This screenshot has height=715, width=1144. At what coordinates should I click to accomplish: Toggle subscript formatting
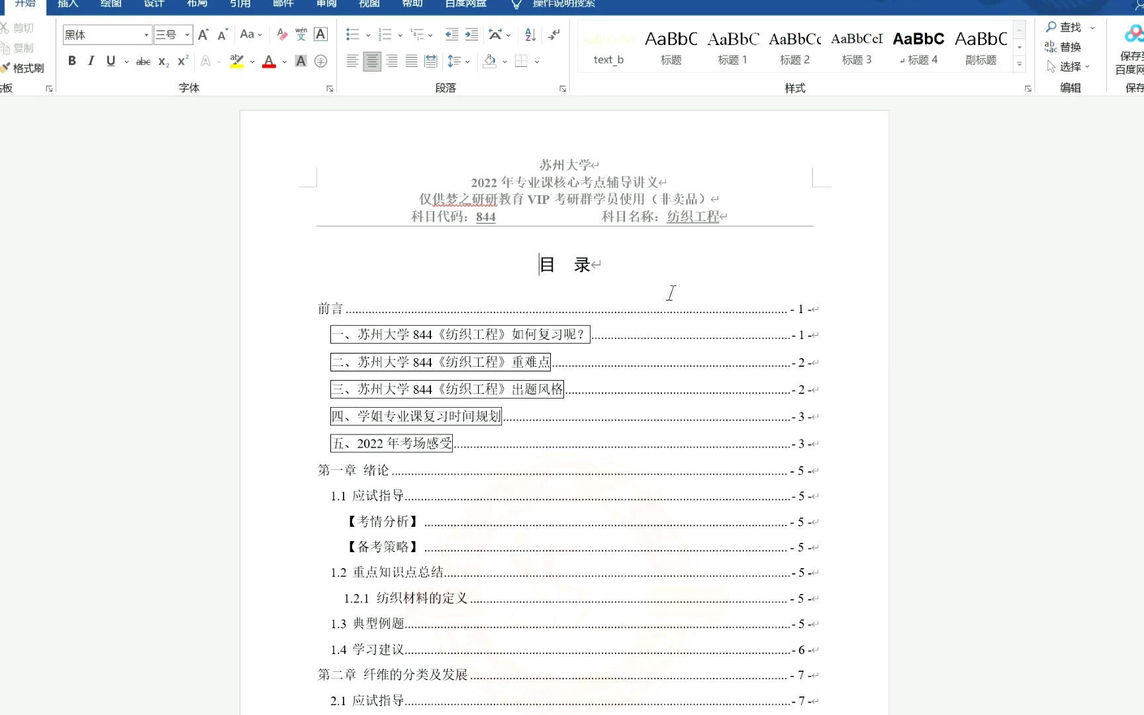pos(164,62)
